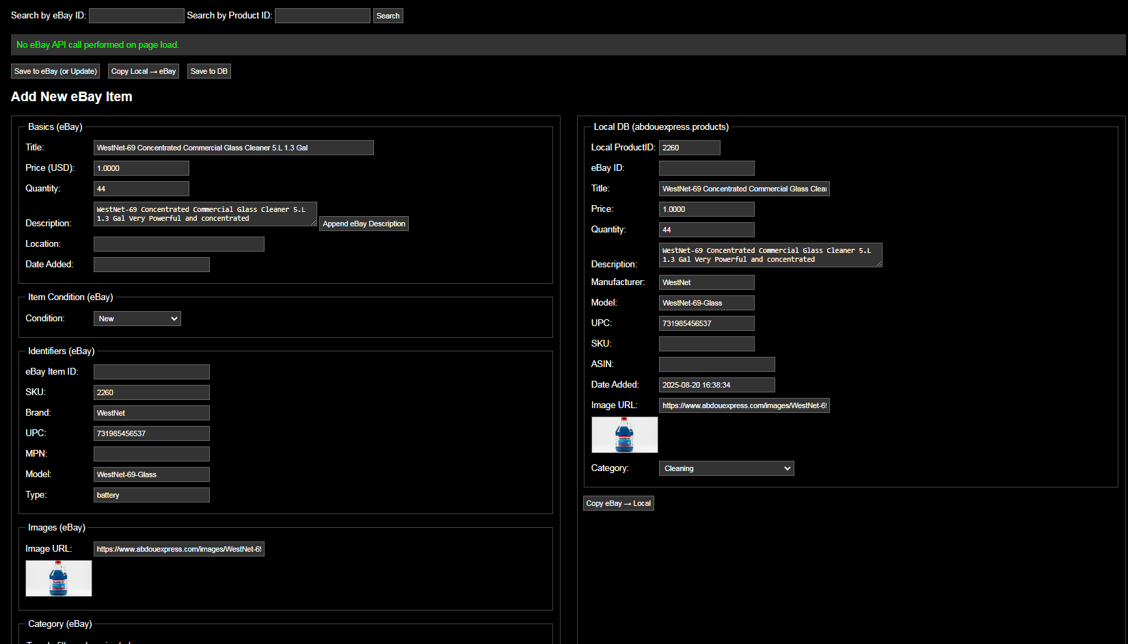Focus the Search by eBay ID field
This screenshot has width=1128, height=644.
point(137,16)
